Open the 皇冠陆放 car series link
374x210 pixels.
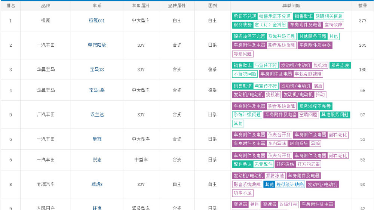(97, 45)
